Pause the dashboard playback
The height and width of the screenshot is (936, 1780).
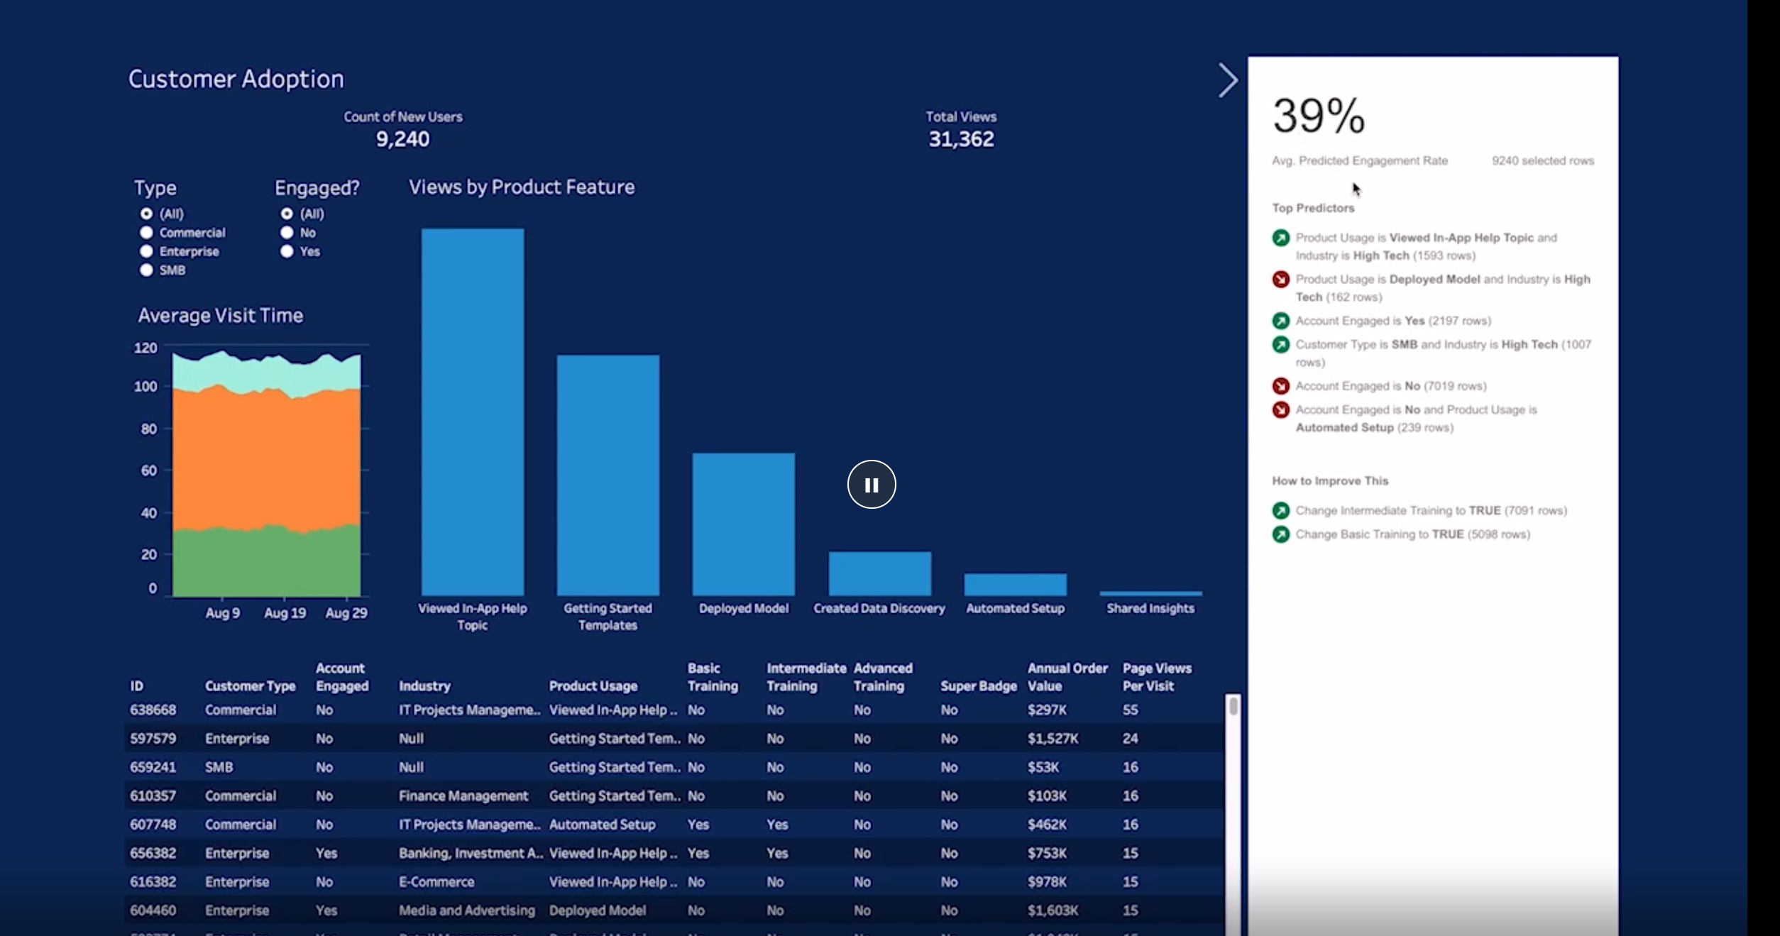coord(871,484)
